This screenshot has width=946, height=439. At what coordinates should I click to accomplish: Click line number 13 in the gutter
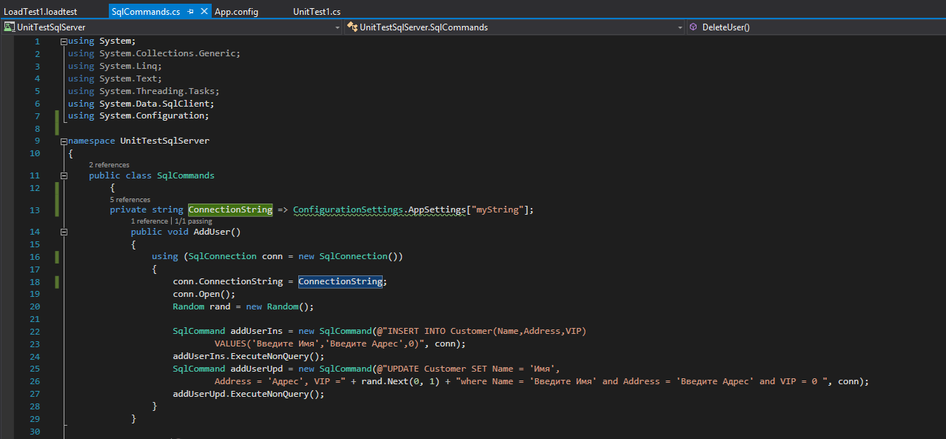(35, 210)
